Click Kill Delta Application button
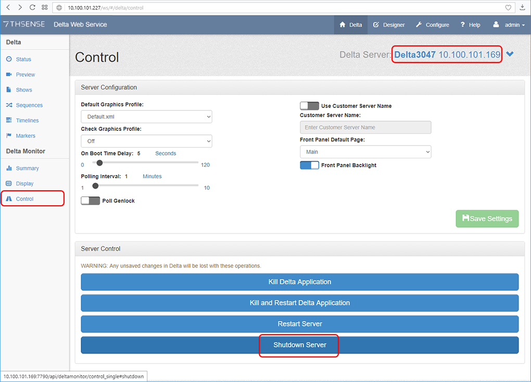The width and height of the screenshot is (531, 382). coord(300,282)
